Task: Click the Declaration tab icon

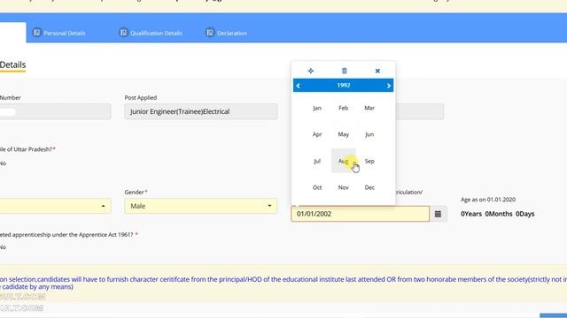Action: [x=210, y=33]
